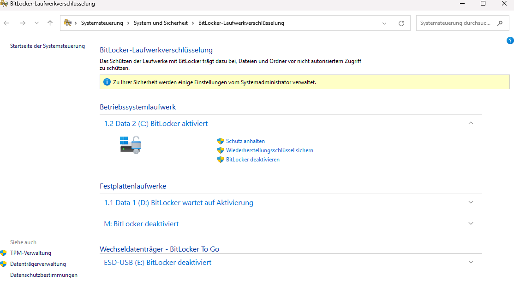Screen dimensions: 514x281
Task: Maximize the BitLocker window
Action: (x=483, y=4)
